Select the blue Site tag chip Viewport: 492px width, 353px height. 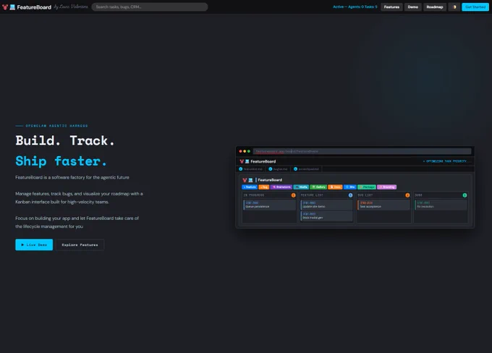pos(350,187)
